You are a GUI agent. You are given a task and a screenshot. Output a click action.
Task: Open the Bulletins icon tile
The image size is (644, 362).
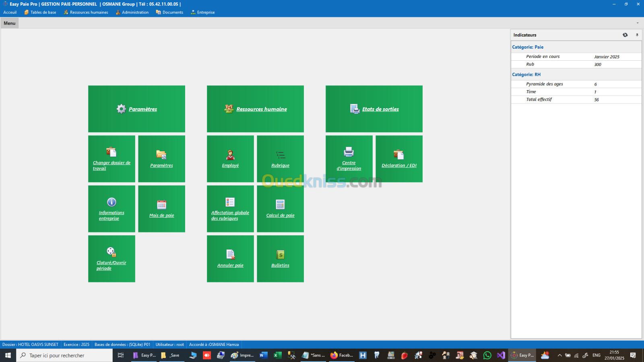click(280, 255)
